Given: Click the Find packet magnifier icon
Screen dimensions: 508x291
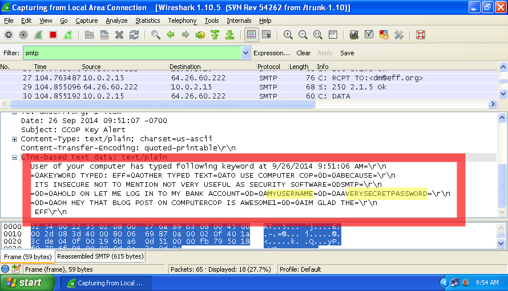Looking at the screenshot, I should pyautogui.click(x=156, y=35).
